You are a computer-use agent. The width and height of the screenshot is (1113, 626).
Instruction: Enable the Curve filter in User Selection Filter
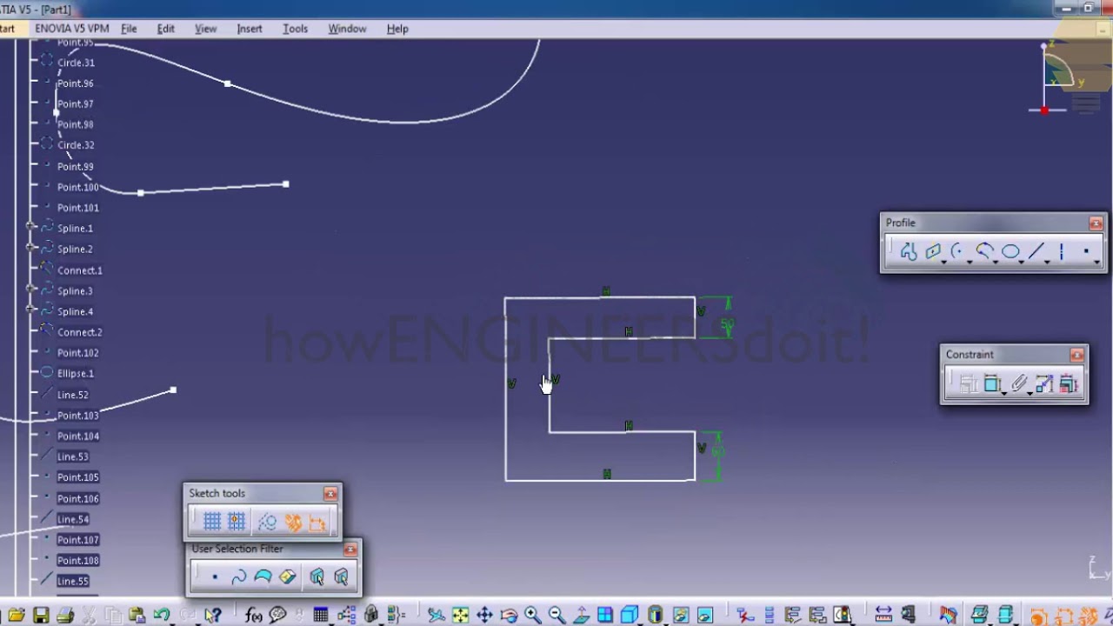[238, 577]
